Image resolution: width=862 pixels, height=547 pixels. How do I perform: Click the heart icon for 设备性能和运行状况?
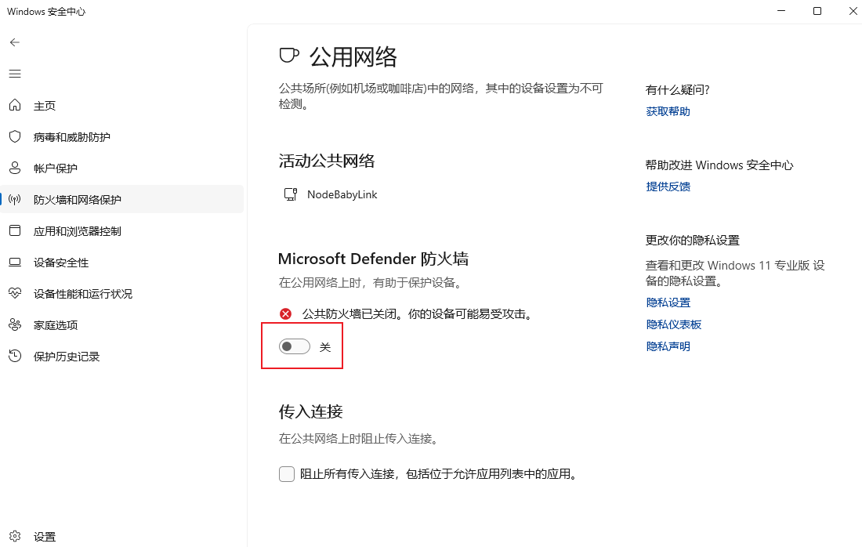click(15, 293)
